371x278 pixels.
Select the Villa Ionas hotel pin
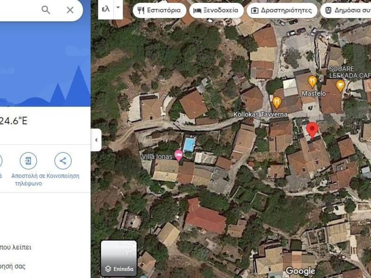click(179, 155)
